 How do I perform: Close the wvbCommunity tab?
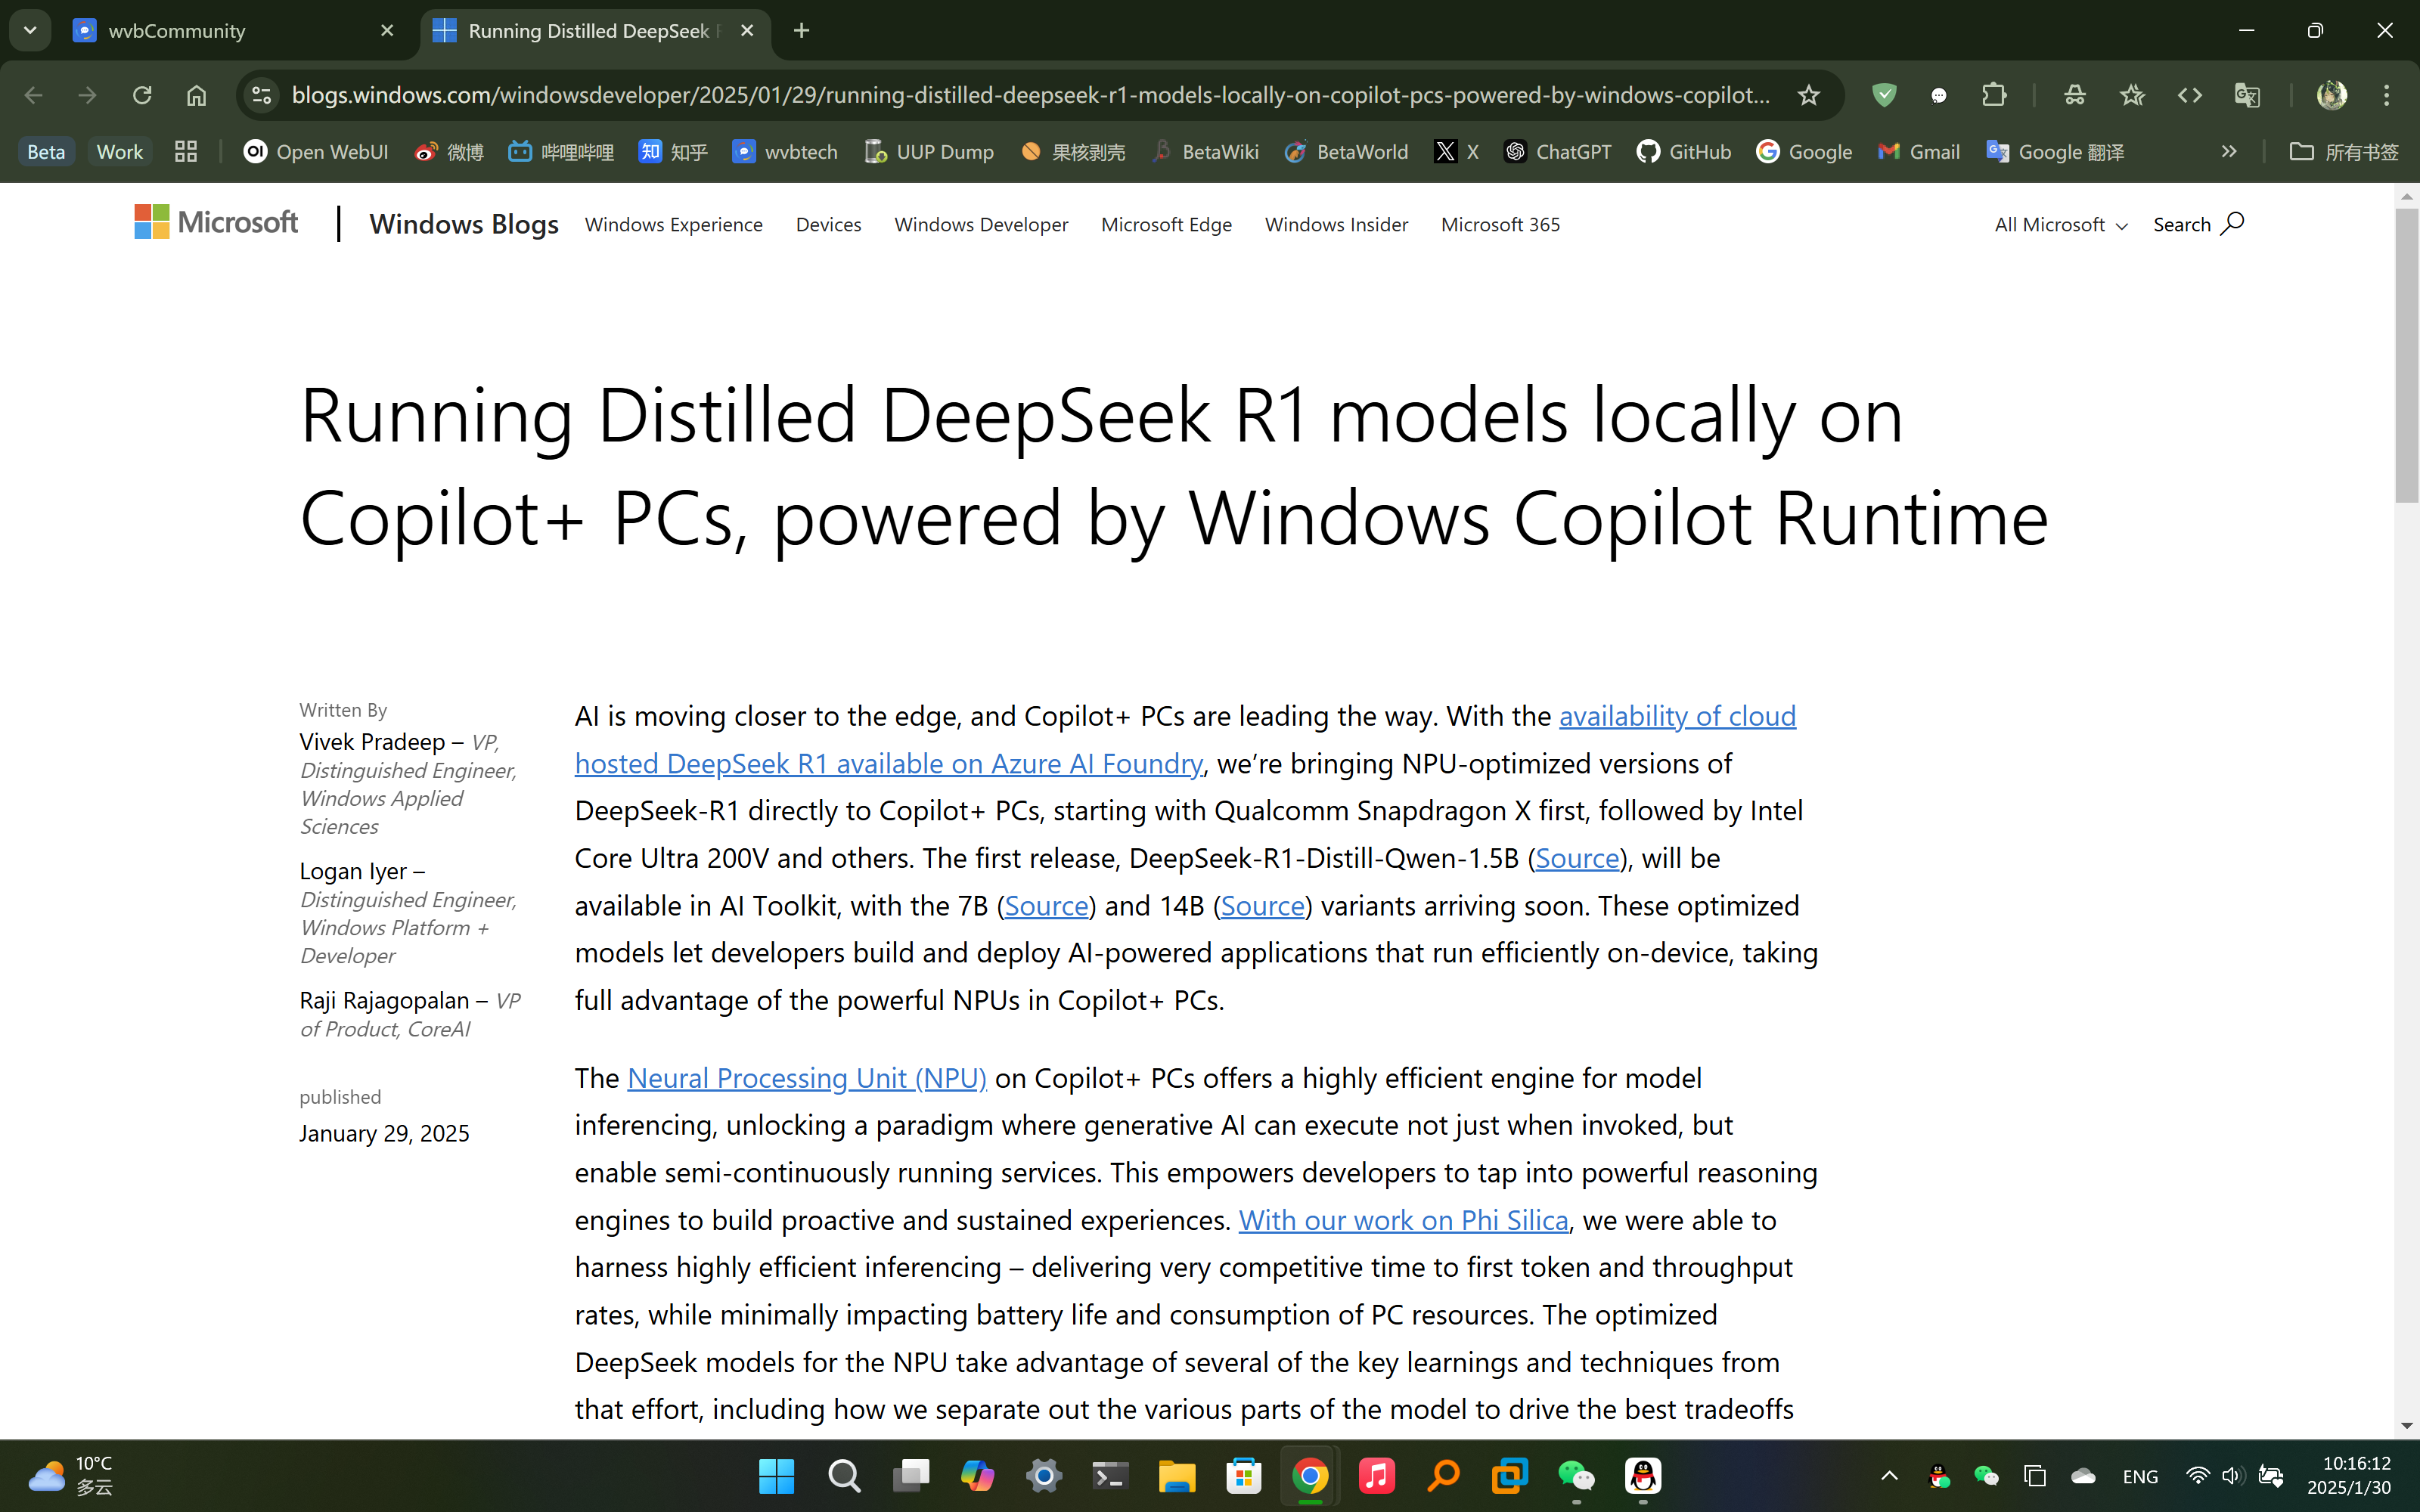tap(387, 31)
